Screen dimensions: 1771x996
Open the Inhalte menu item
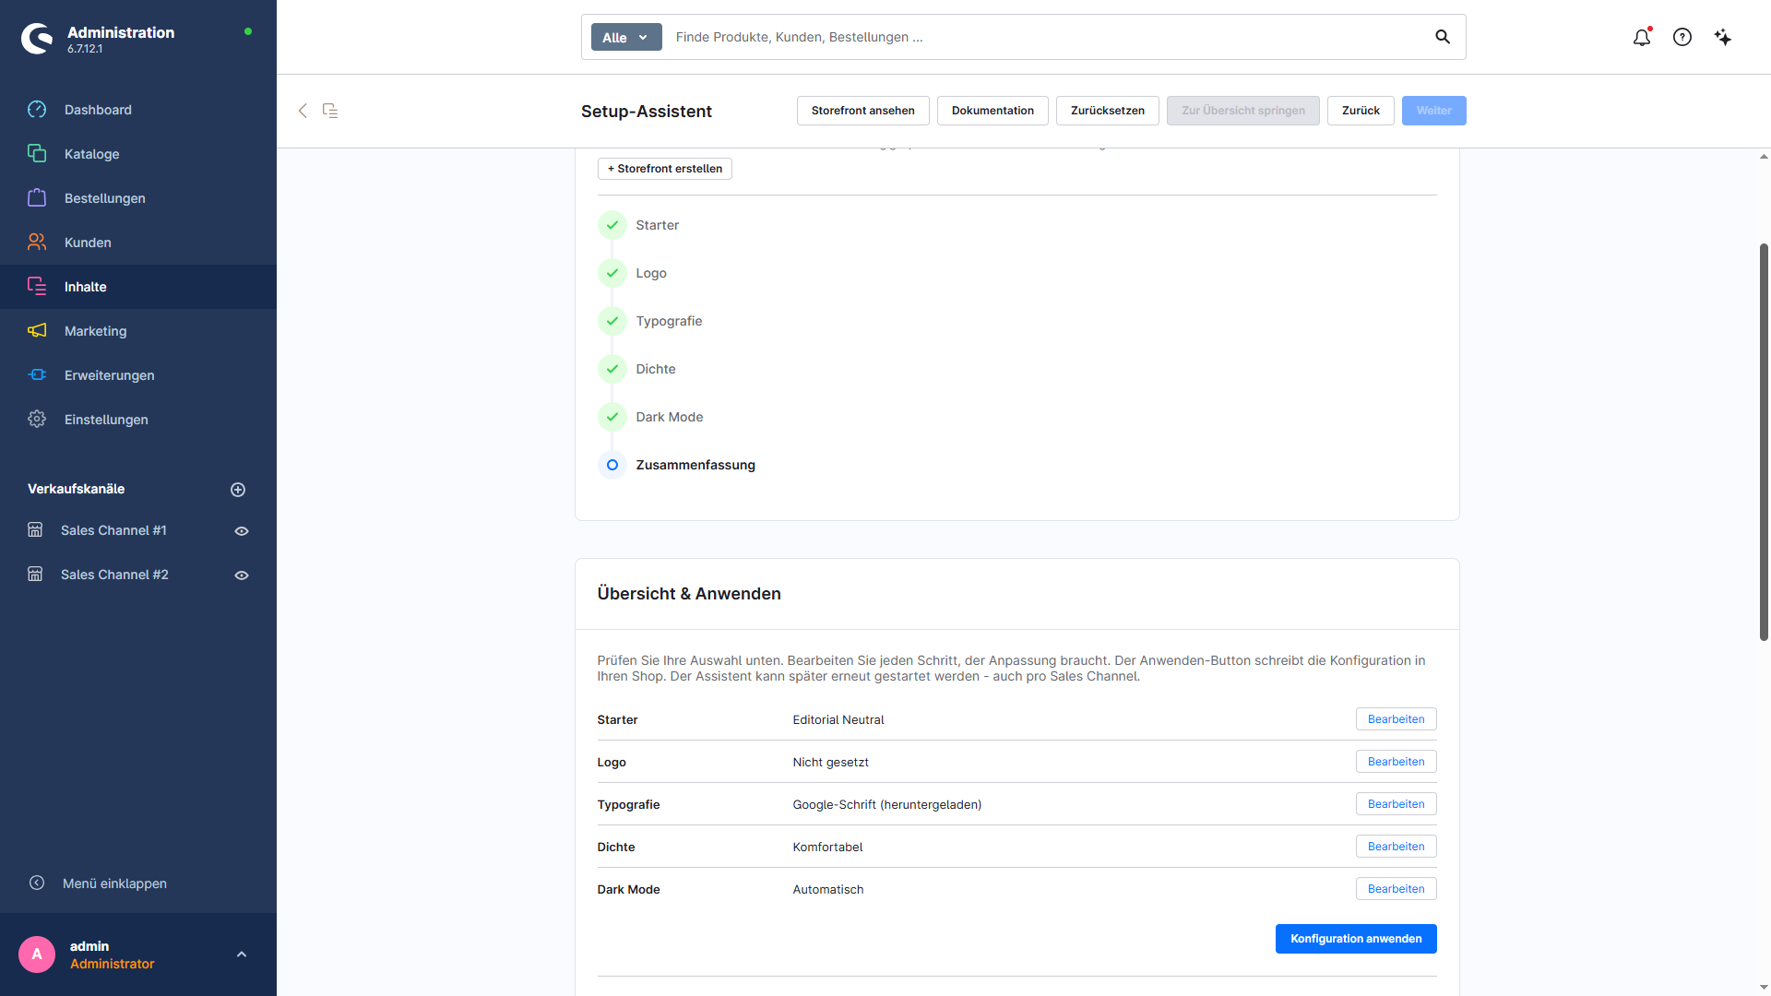tap(138, 287)
